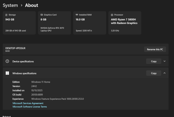This screenshot has height=117, width=174.
Task: Go back to System breadcrumb
Action: (x=10, y=5)
